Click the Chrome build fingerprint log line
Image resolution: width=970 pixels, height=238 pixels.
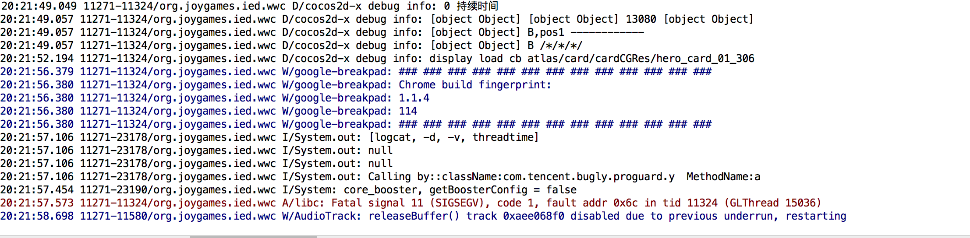tap(474, 85)
